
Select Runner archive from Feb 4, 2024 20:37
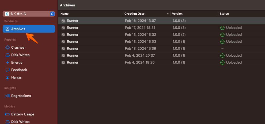pyautogui.click(x=161, y=55)
